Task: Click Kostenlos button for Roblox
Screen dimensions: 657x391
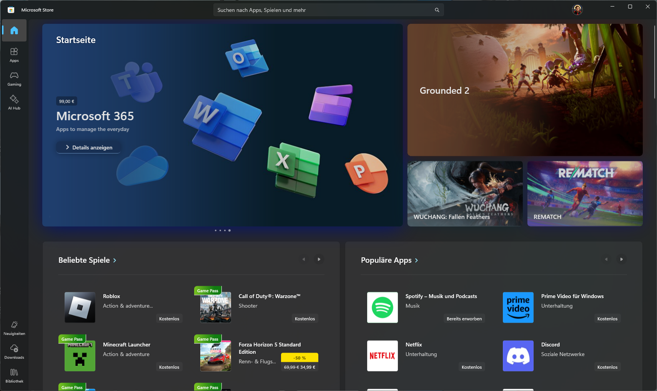Action: click(x=169, y=319)
